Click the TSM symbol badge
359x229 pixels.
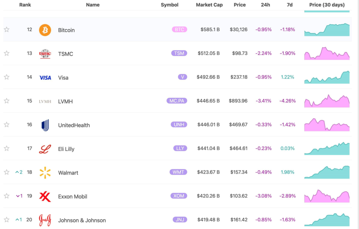click(x=179, y=53)
